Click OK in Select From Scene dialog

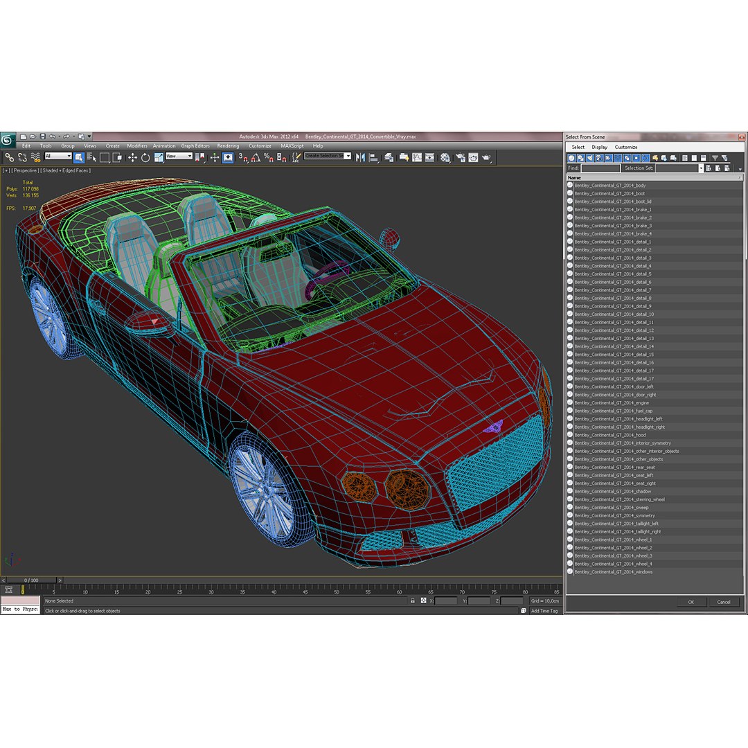point(691,602)
